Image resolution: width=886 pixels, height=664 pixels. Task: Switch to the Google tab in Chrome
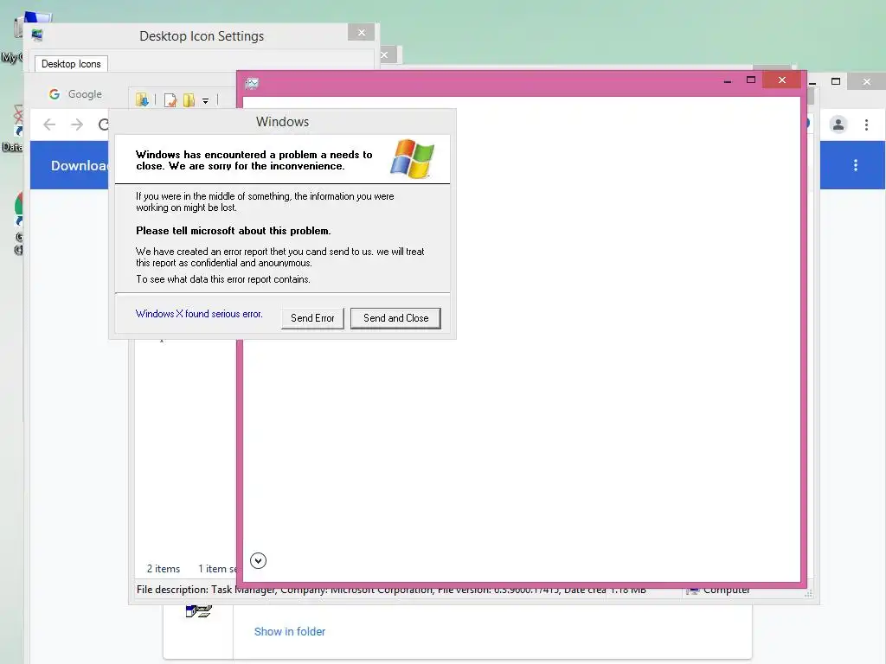click(x=76, y=94)
